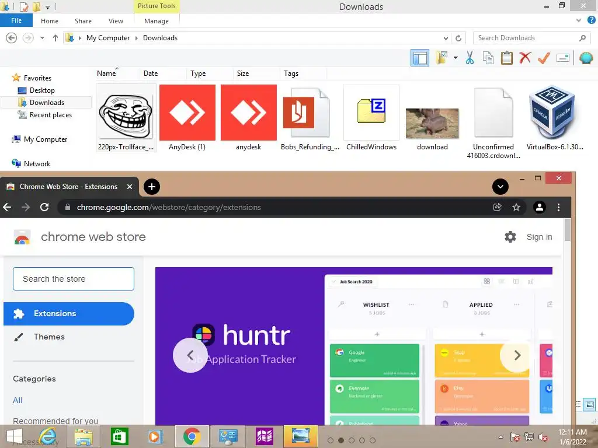Image resolution: width=598 pixels, height=448 pixels.
Task: Click the Up one level arrow
Action: point(55,38)
